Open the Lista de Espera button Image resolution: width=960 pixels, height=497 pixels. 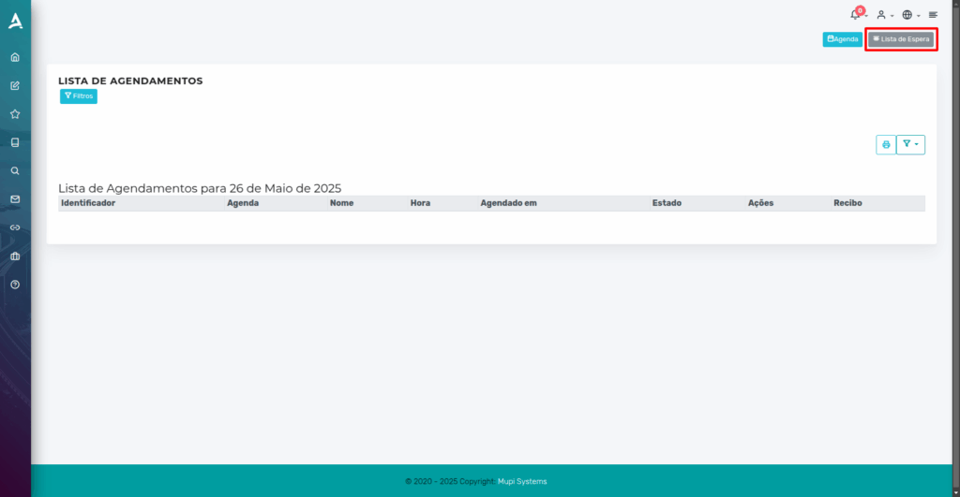click(901, 39)
